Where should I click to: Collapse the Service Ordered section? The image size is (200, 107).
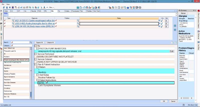pyautogui.click(x=35, y=59)
